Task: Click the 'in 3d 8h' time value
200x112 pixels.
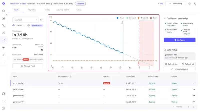Action: click(20, 35)
